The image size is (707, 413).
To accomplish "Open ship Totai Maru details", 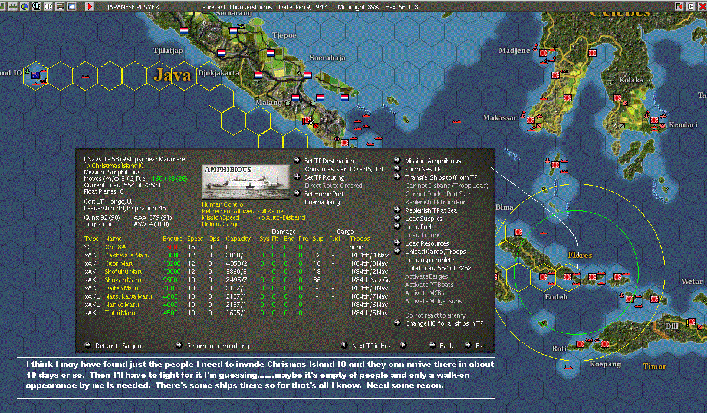I will tap(120, 313).
